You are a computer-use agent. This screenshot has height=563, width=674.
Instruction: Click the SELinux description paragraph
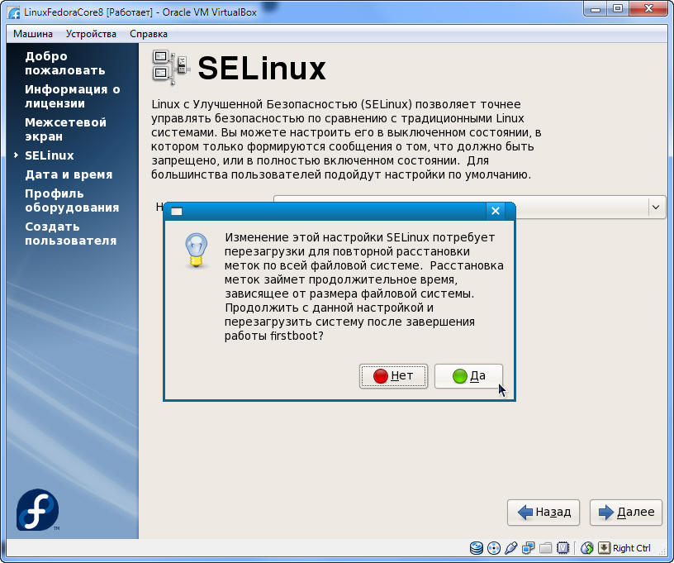click(x=346, y=140)
